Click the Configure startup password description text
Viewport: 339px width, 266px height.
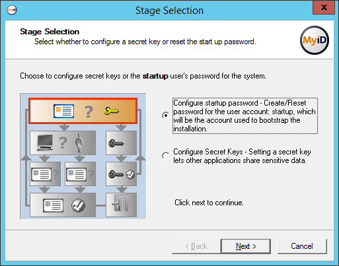pos(245,116)
